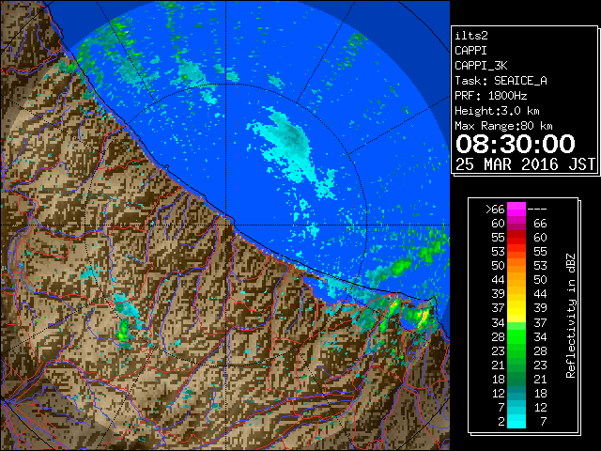Select the bright green 28–34 dBZ swatch
The width and height of the screenshot is (601, 451).
click(x=516, y=337)
